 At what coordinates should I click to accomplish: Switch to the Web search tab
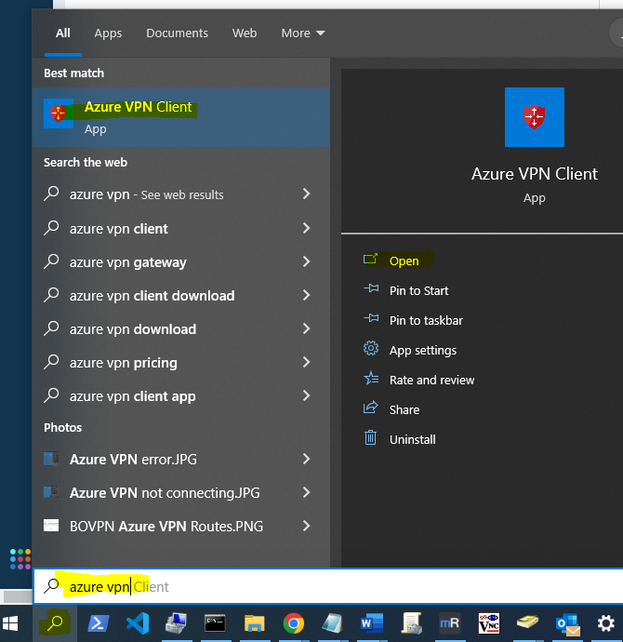click(245, 33)
